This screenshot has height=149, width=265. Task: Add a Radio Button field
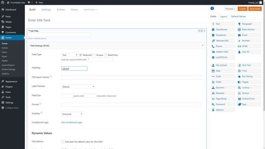[x=249, y=29]
